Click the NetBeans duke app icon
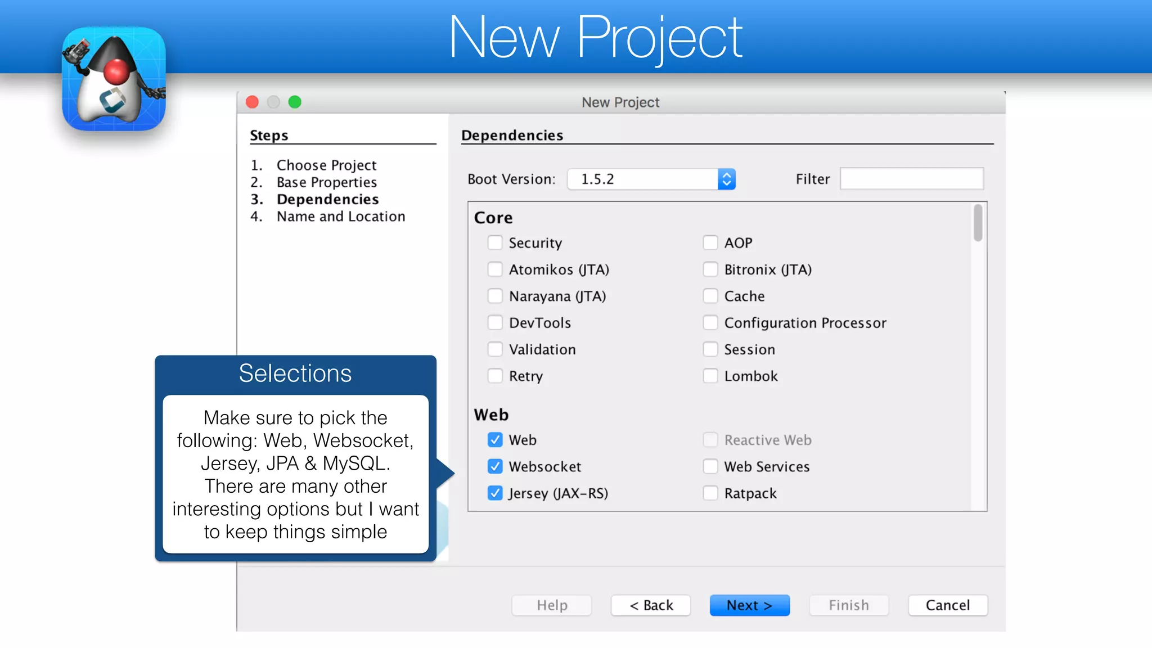The height and width of the screenshot is (648, 1152). [x=114, y=79]
